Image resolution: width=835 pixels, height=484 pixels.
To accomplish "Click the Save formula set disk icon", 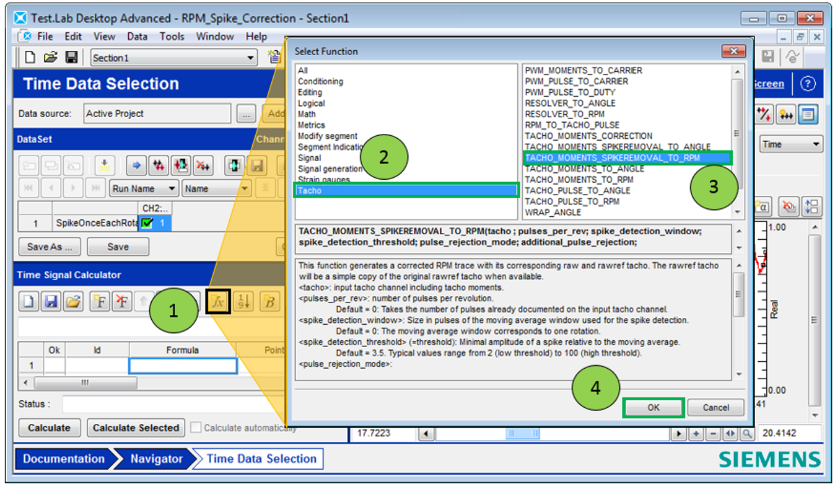I will [x=51, y=301].
